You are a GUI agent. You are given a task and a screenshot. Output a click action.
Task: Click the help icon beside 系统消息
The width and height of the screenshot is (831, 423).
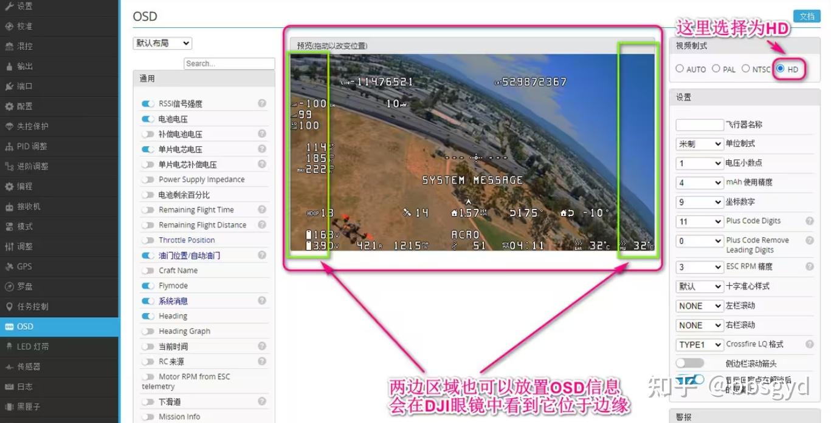tap(261, 301)
